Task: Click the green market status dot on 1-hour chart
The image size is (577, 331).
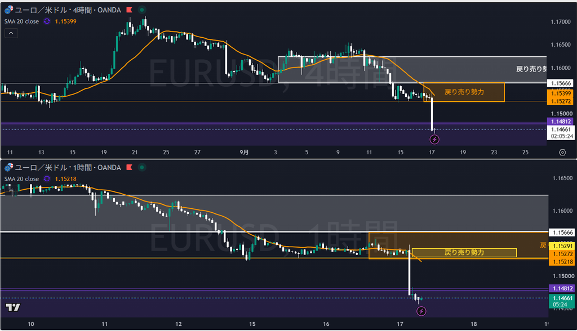Action: (141, 167)
